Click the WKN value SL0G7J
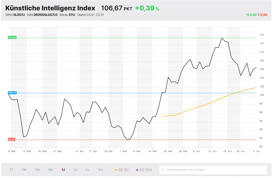This screenshot has height=178, width=274. [x=19, y=15]
